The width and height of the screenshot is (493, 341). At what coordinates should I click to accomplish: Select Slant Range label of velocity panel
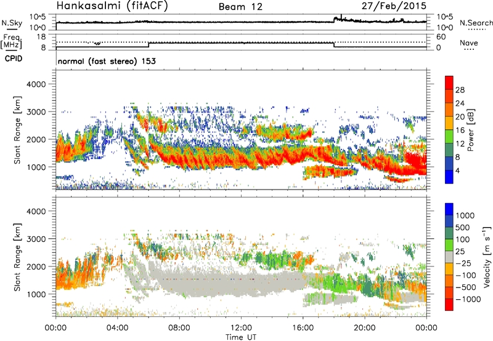tap(17, 257)
